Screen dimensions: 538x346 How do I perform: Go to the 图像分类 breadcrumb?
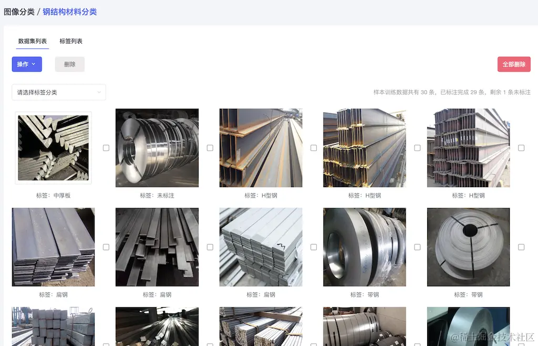(19, 12)
